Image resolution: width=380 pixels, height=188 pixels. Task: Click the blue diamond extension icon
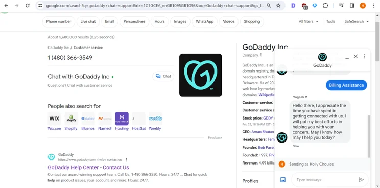(x=315, y=5)
